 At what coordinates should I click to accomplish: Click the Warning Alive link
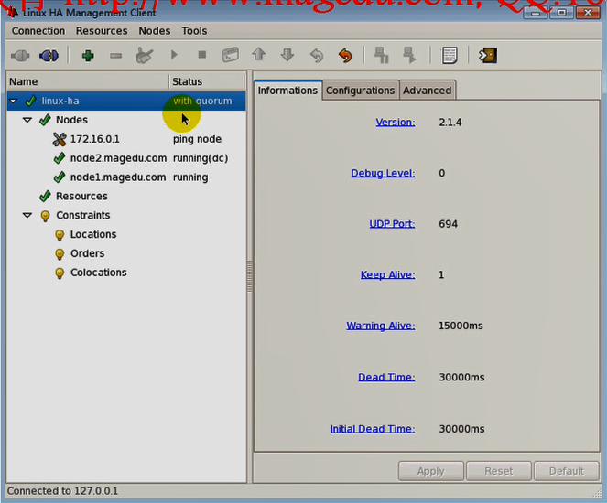pyautogui.click(x=381, y=326)
